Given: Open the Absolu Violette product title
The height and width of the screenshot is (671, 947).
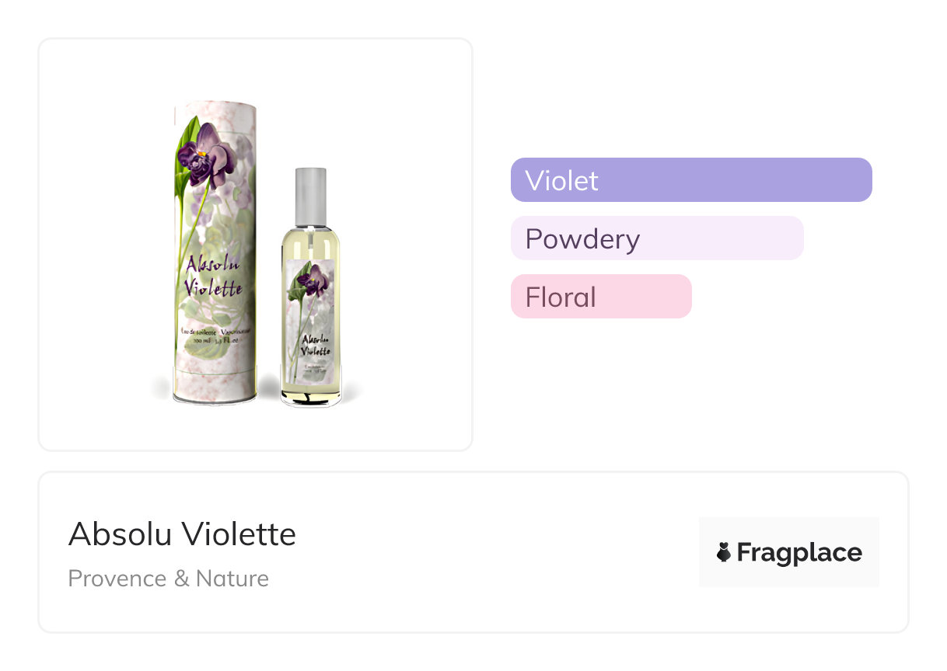Looking at the screenshot, I should click(182, 534).
